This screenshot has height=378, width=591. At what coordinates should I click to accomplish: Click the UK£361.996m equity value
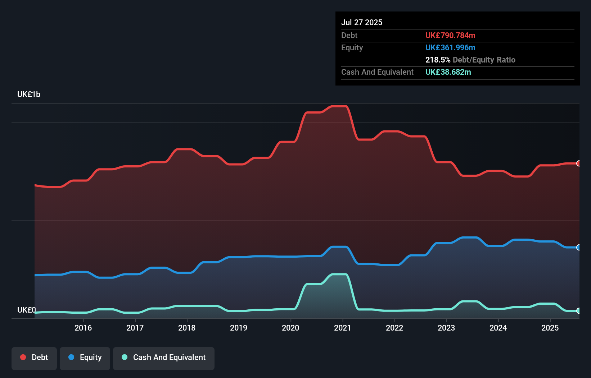coord(450,47)
